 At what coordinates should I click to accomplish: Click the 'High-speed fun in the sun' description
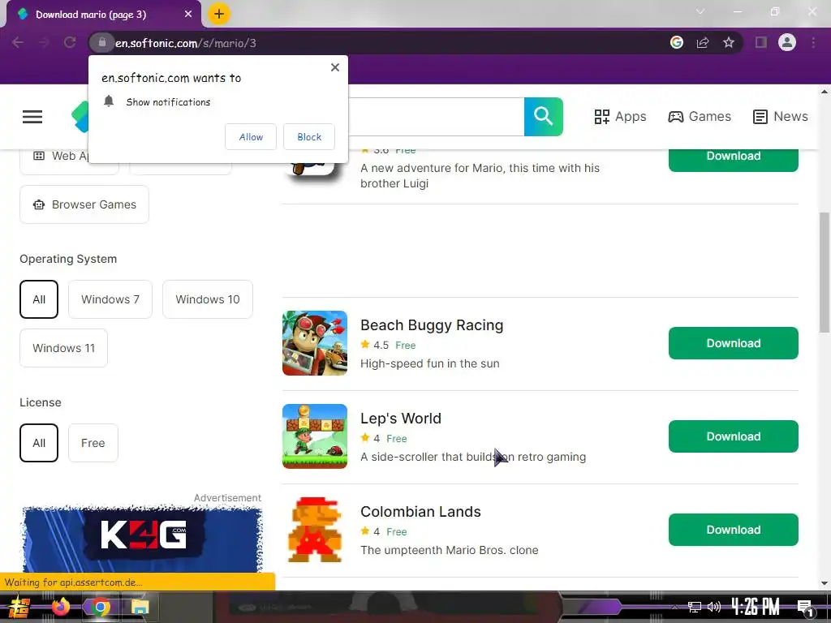coord(430,364)
